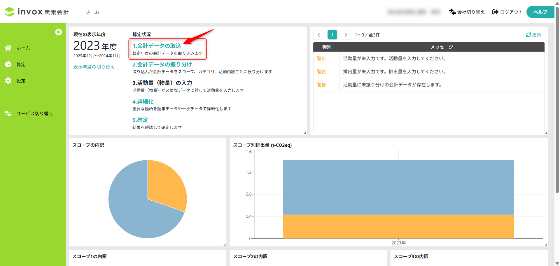
Task: Click the 設定 gear icon
Action: (8, 81)
